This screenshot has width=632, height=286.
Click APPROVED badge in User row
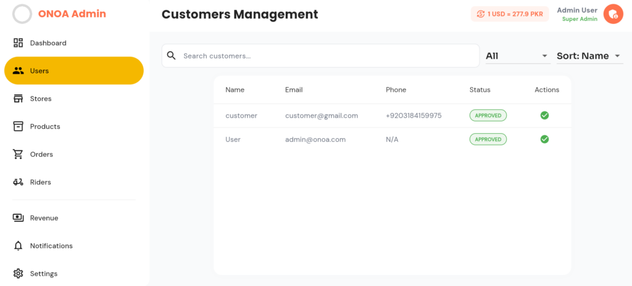488,139
